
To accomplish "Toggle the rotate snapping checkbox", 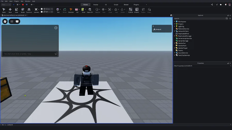I will pos(42,12).
